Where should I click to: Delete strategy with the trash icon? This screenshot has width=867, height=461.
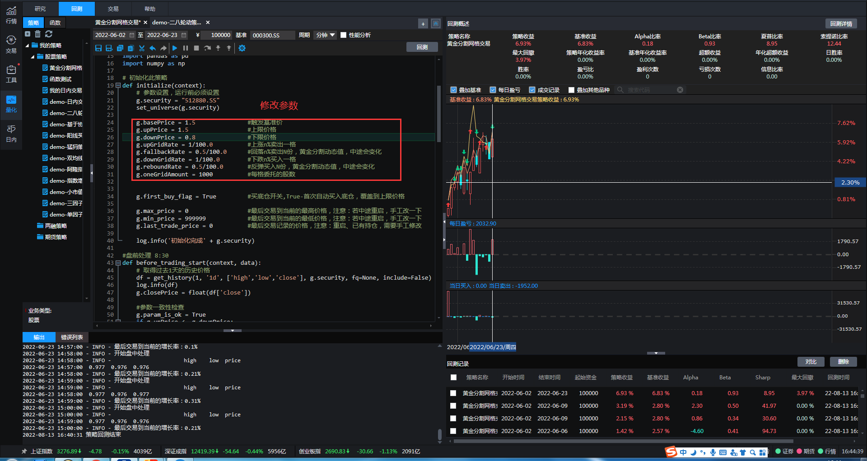(x=38, y=34)
